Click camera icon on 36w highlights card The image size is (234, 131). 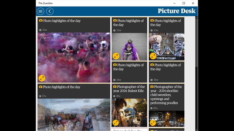point(152,65)
